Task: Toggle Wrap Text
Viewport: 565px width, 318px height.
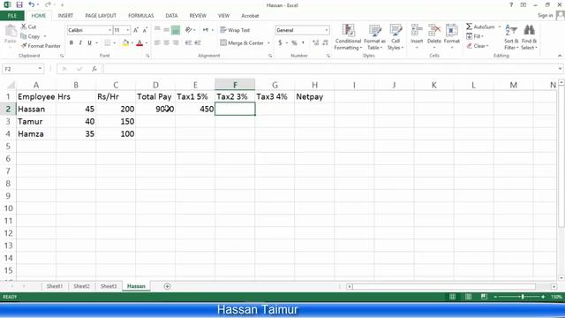Action: coord(235,30)
